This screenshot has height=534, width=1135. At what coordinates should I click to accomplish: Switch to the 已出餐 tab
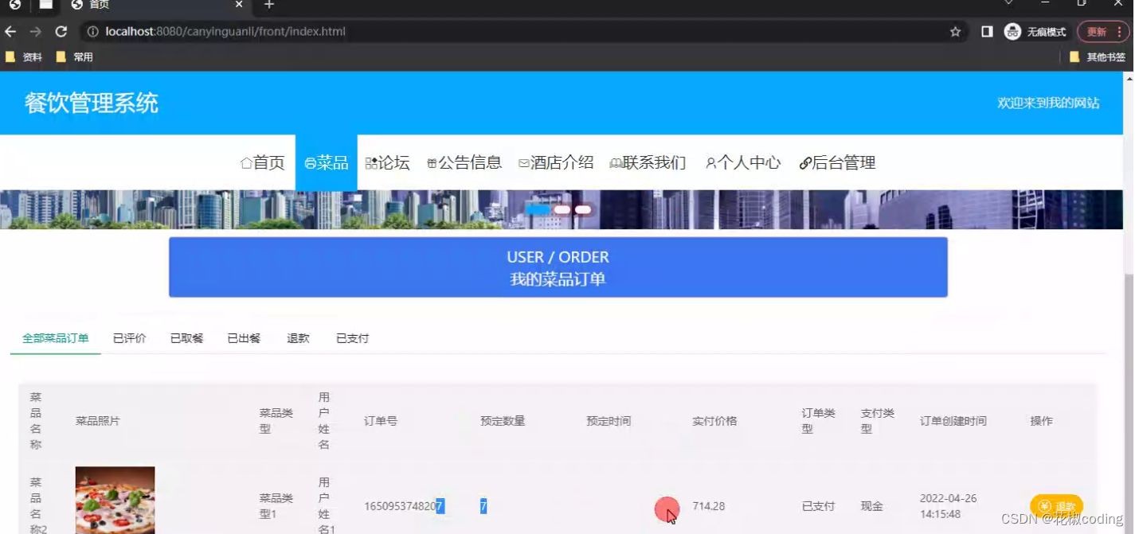(x=245, y=338)
